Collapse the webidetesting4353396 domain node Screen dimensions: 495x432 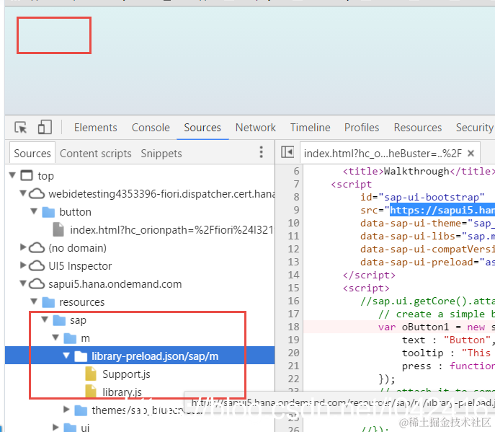23,193
